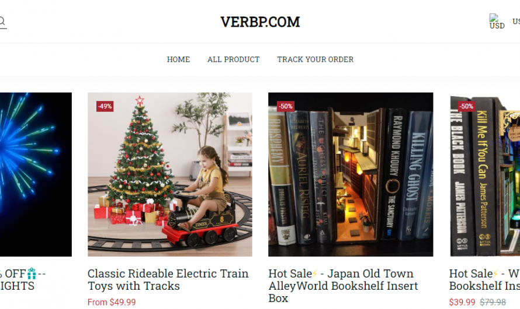Click the -50% badge on Japan Old Town bookshelf

(286, 107)
